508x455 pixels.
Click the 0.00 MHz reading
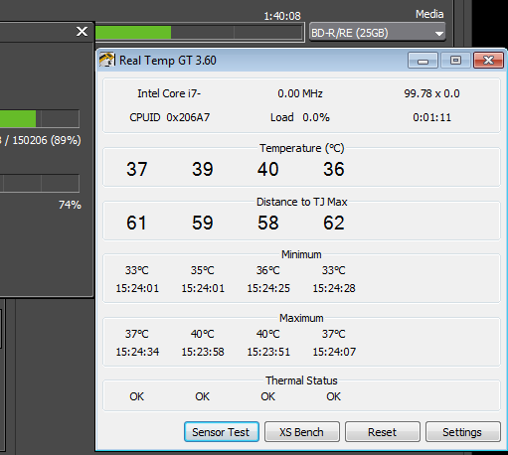pyautogui.click(x=300, y=93)
